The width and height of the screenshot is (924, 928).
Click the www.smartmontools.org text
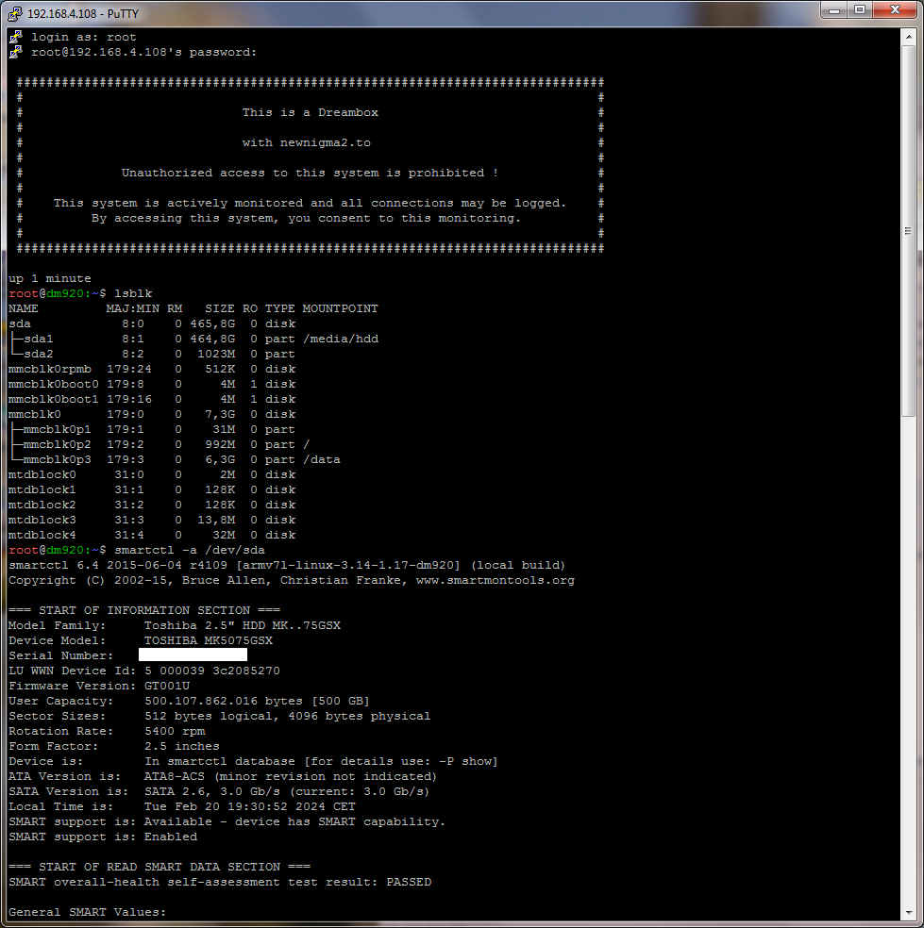[x=495, y=580]
